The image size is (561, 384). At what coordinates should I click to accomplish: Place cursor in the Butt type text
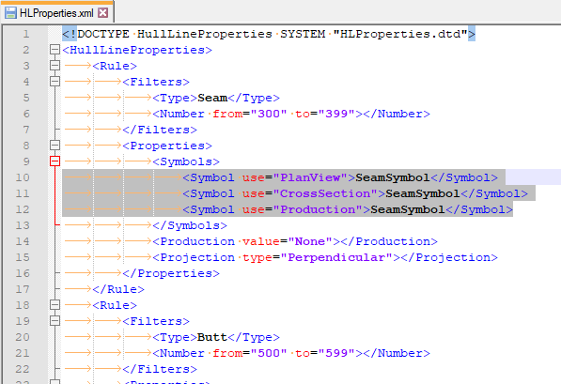pos(212,337)
